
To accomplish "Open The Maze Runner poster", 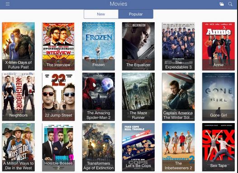I will 138,97.
